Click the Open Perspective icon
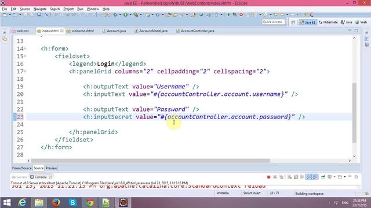This screenshot has height=208, width=371. (293, 22)
